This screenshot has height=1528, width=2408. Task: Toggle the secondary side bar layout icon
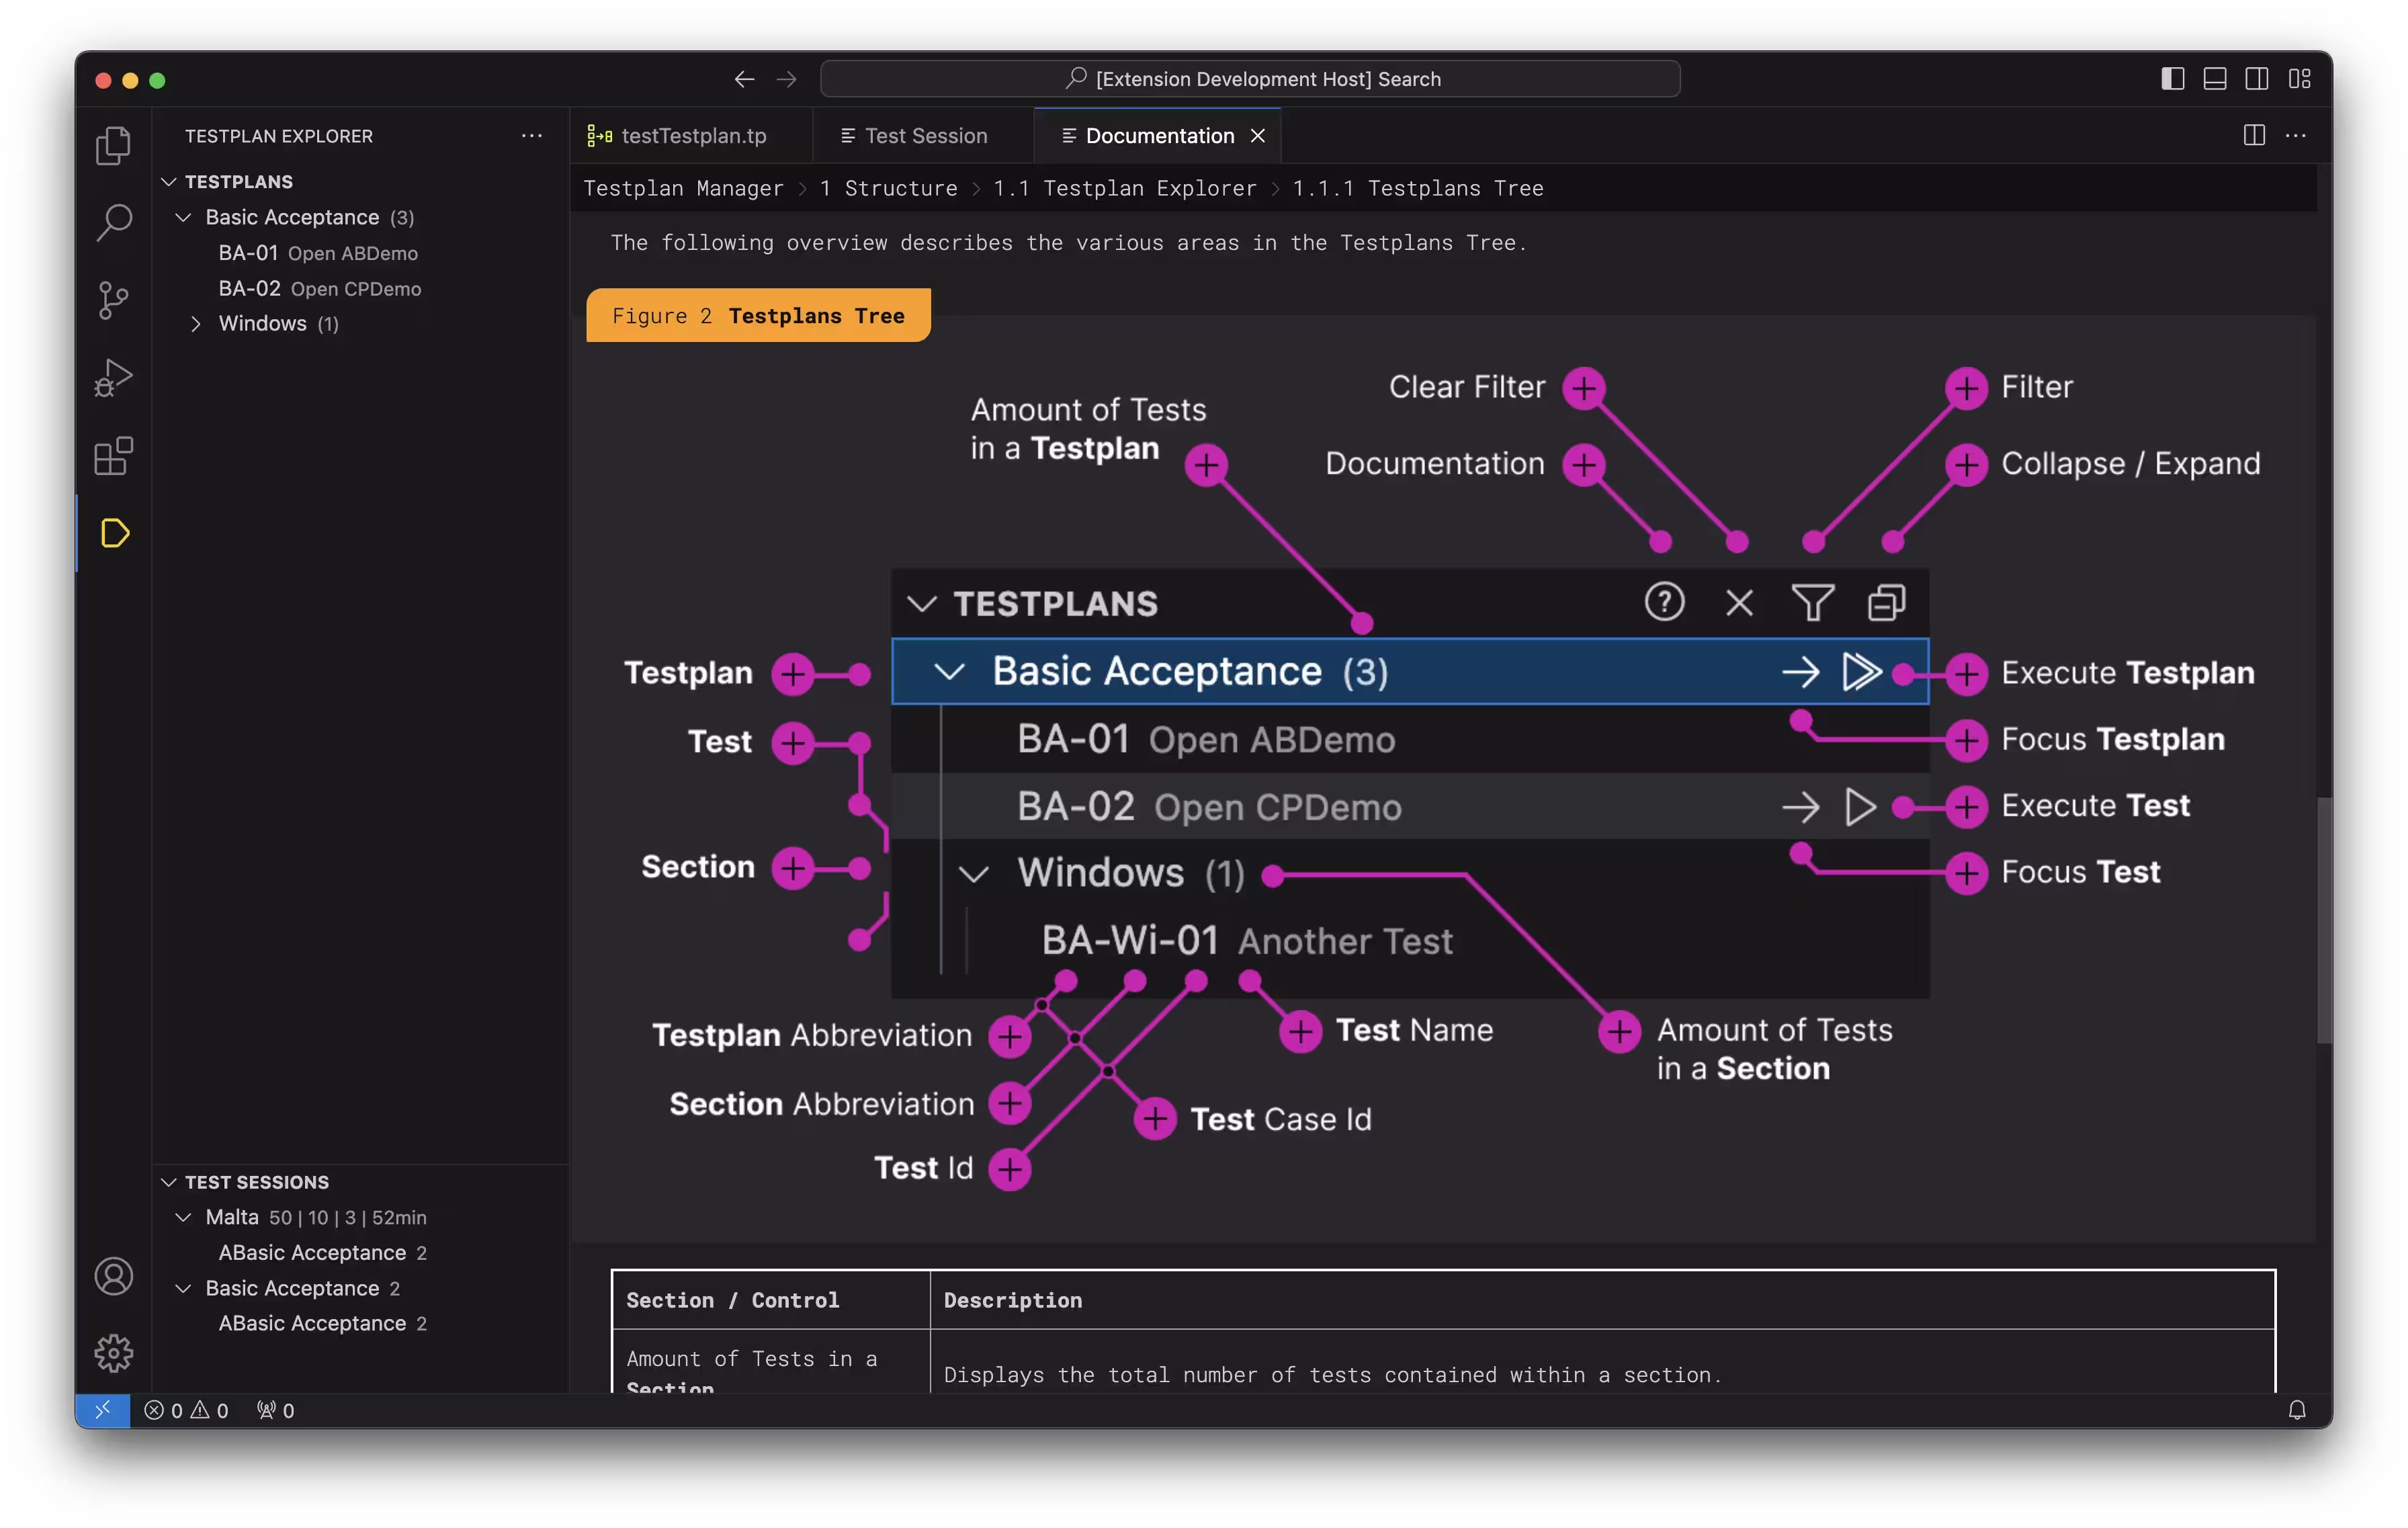pyautogui.click(x=2256, y=79)
